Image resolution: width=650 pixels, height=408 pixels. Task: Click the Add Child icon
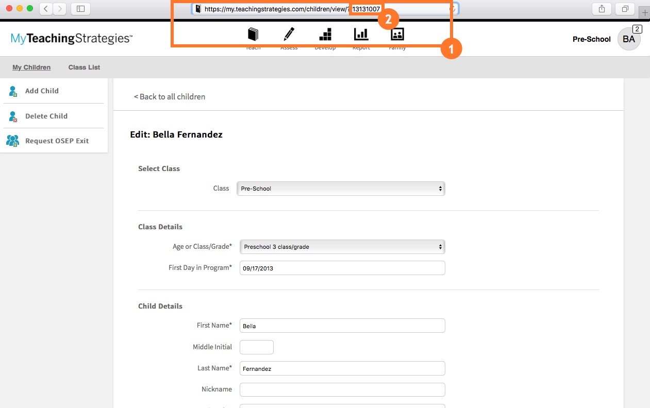[x=13, y=91]
